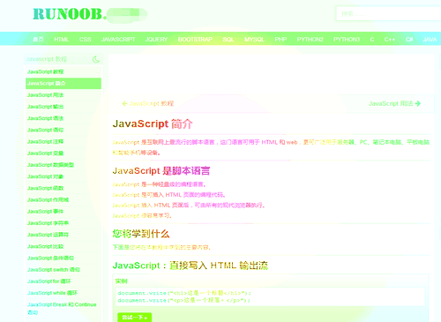Open the SQL nav item
The image size is (441, 322).
pos(228,40)
